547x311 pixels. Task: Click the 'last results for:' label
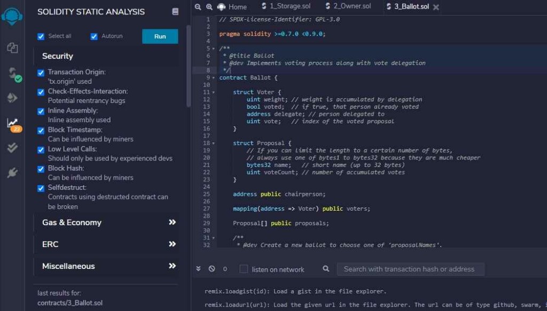coord(59,293)
